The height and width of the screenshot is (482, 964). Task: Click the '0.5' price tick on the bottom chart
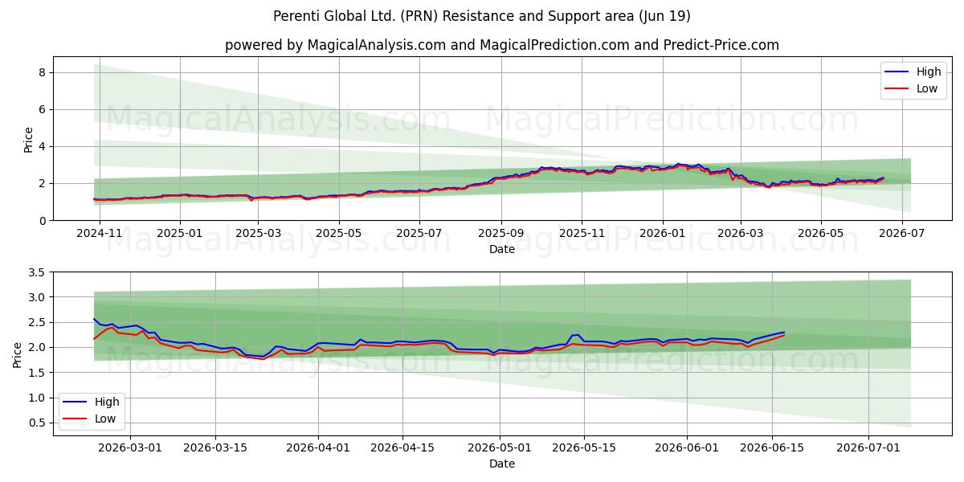click(38, 423)
